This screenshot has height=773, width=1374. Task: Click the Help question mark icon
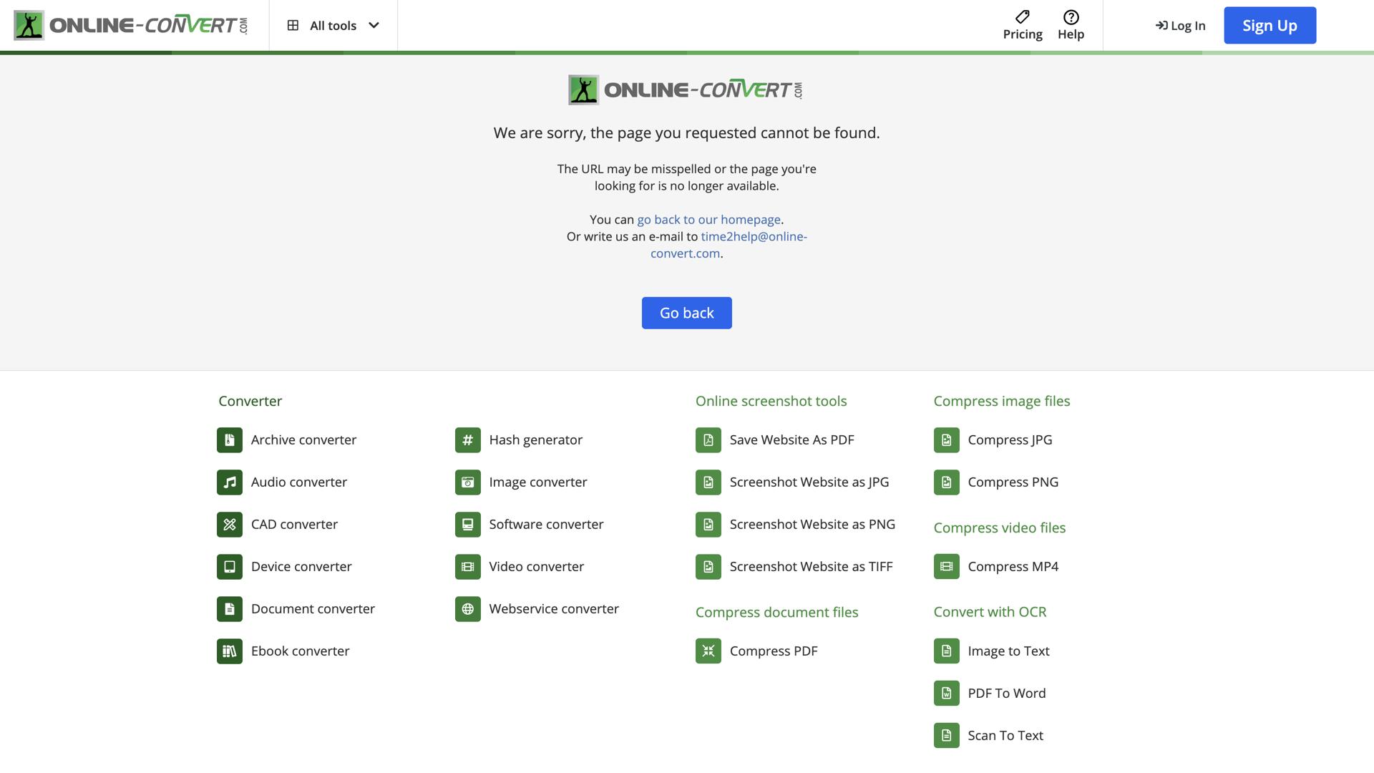click(1071, 17)
